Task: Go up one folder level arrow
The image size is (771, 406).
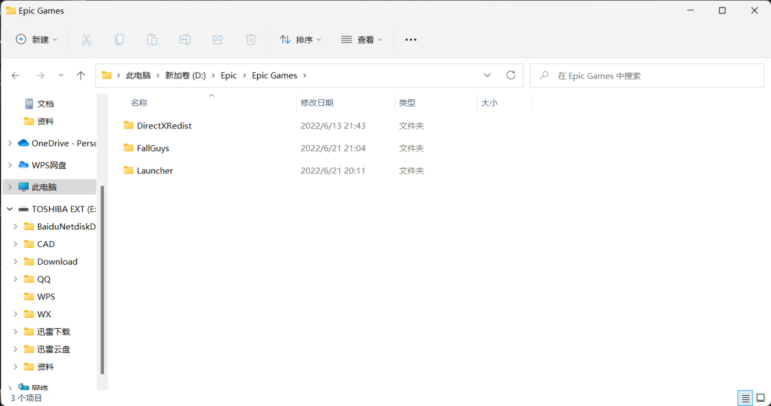Action: point(81,75)
